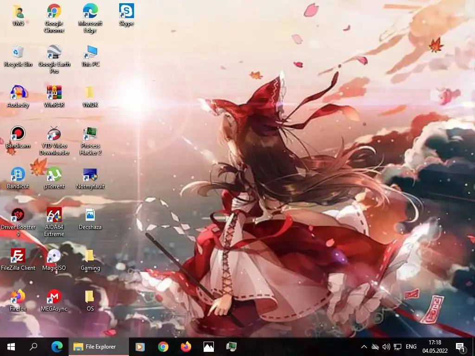
Task: Switch to File Explorer taskbar button
Action: [99, 347]
